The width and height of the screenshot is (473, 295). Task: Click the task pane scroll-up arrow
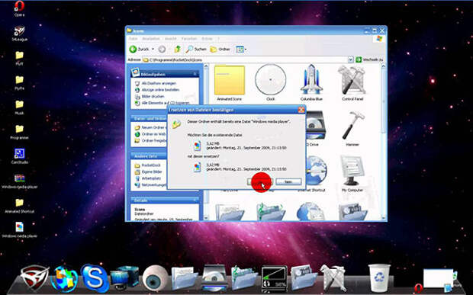pyautogui.click(x=206, y=66)
